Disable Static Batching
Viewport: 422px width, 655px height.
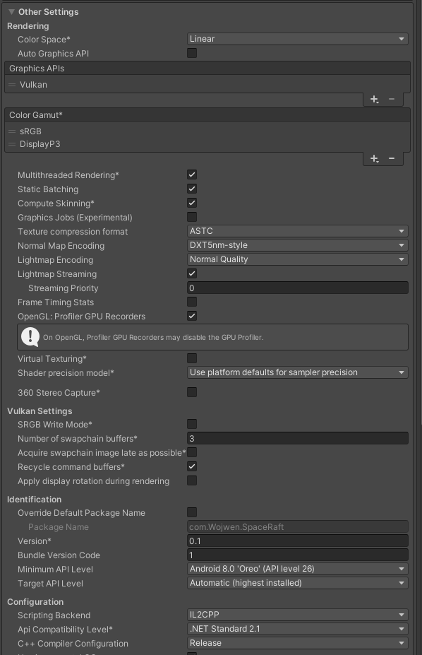point(191,189)
